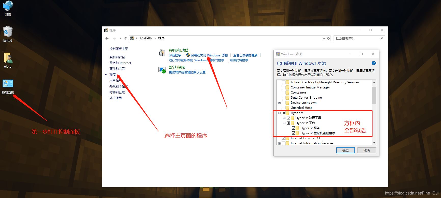Click the back arrow navigation icon
Viewport: 441px width, 198px height.
pyautogui.click(x=107, y=38)
